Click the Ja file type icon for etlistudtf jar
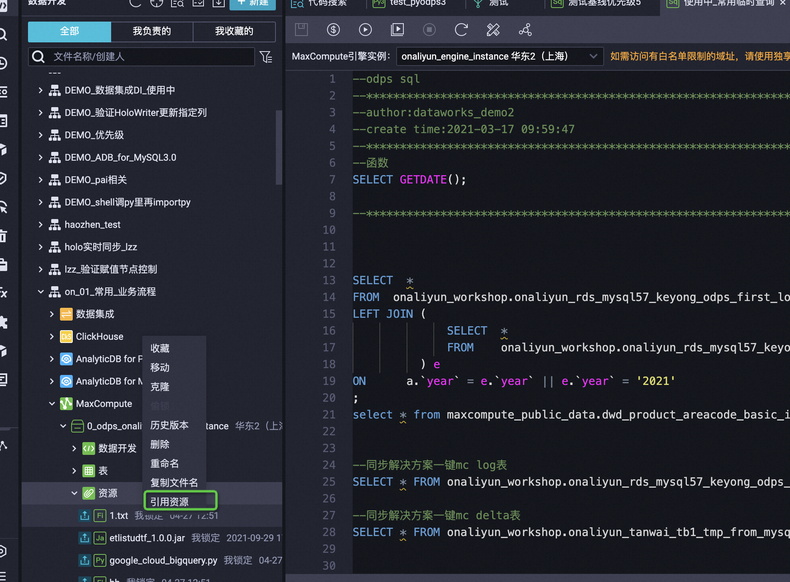 [100, 538]
